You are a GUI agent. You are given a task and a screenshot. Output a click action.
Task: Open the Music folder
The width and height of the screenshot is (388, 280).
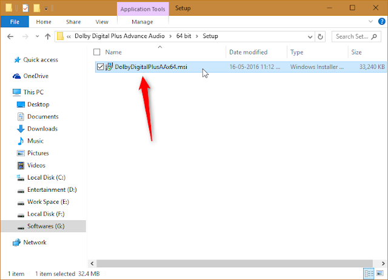tap(35, 141)
